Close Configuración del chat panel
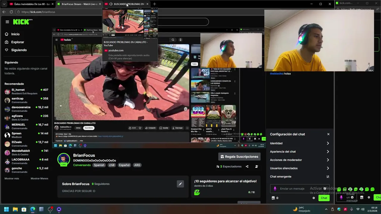 pos(328,134)
